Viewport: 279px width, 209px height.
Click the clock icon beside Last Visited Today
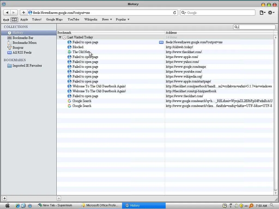click(x=64, y=37)
